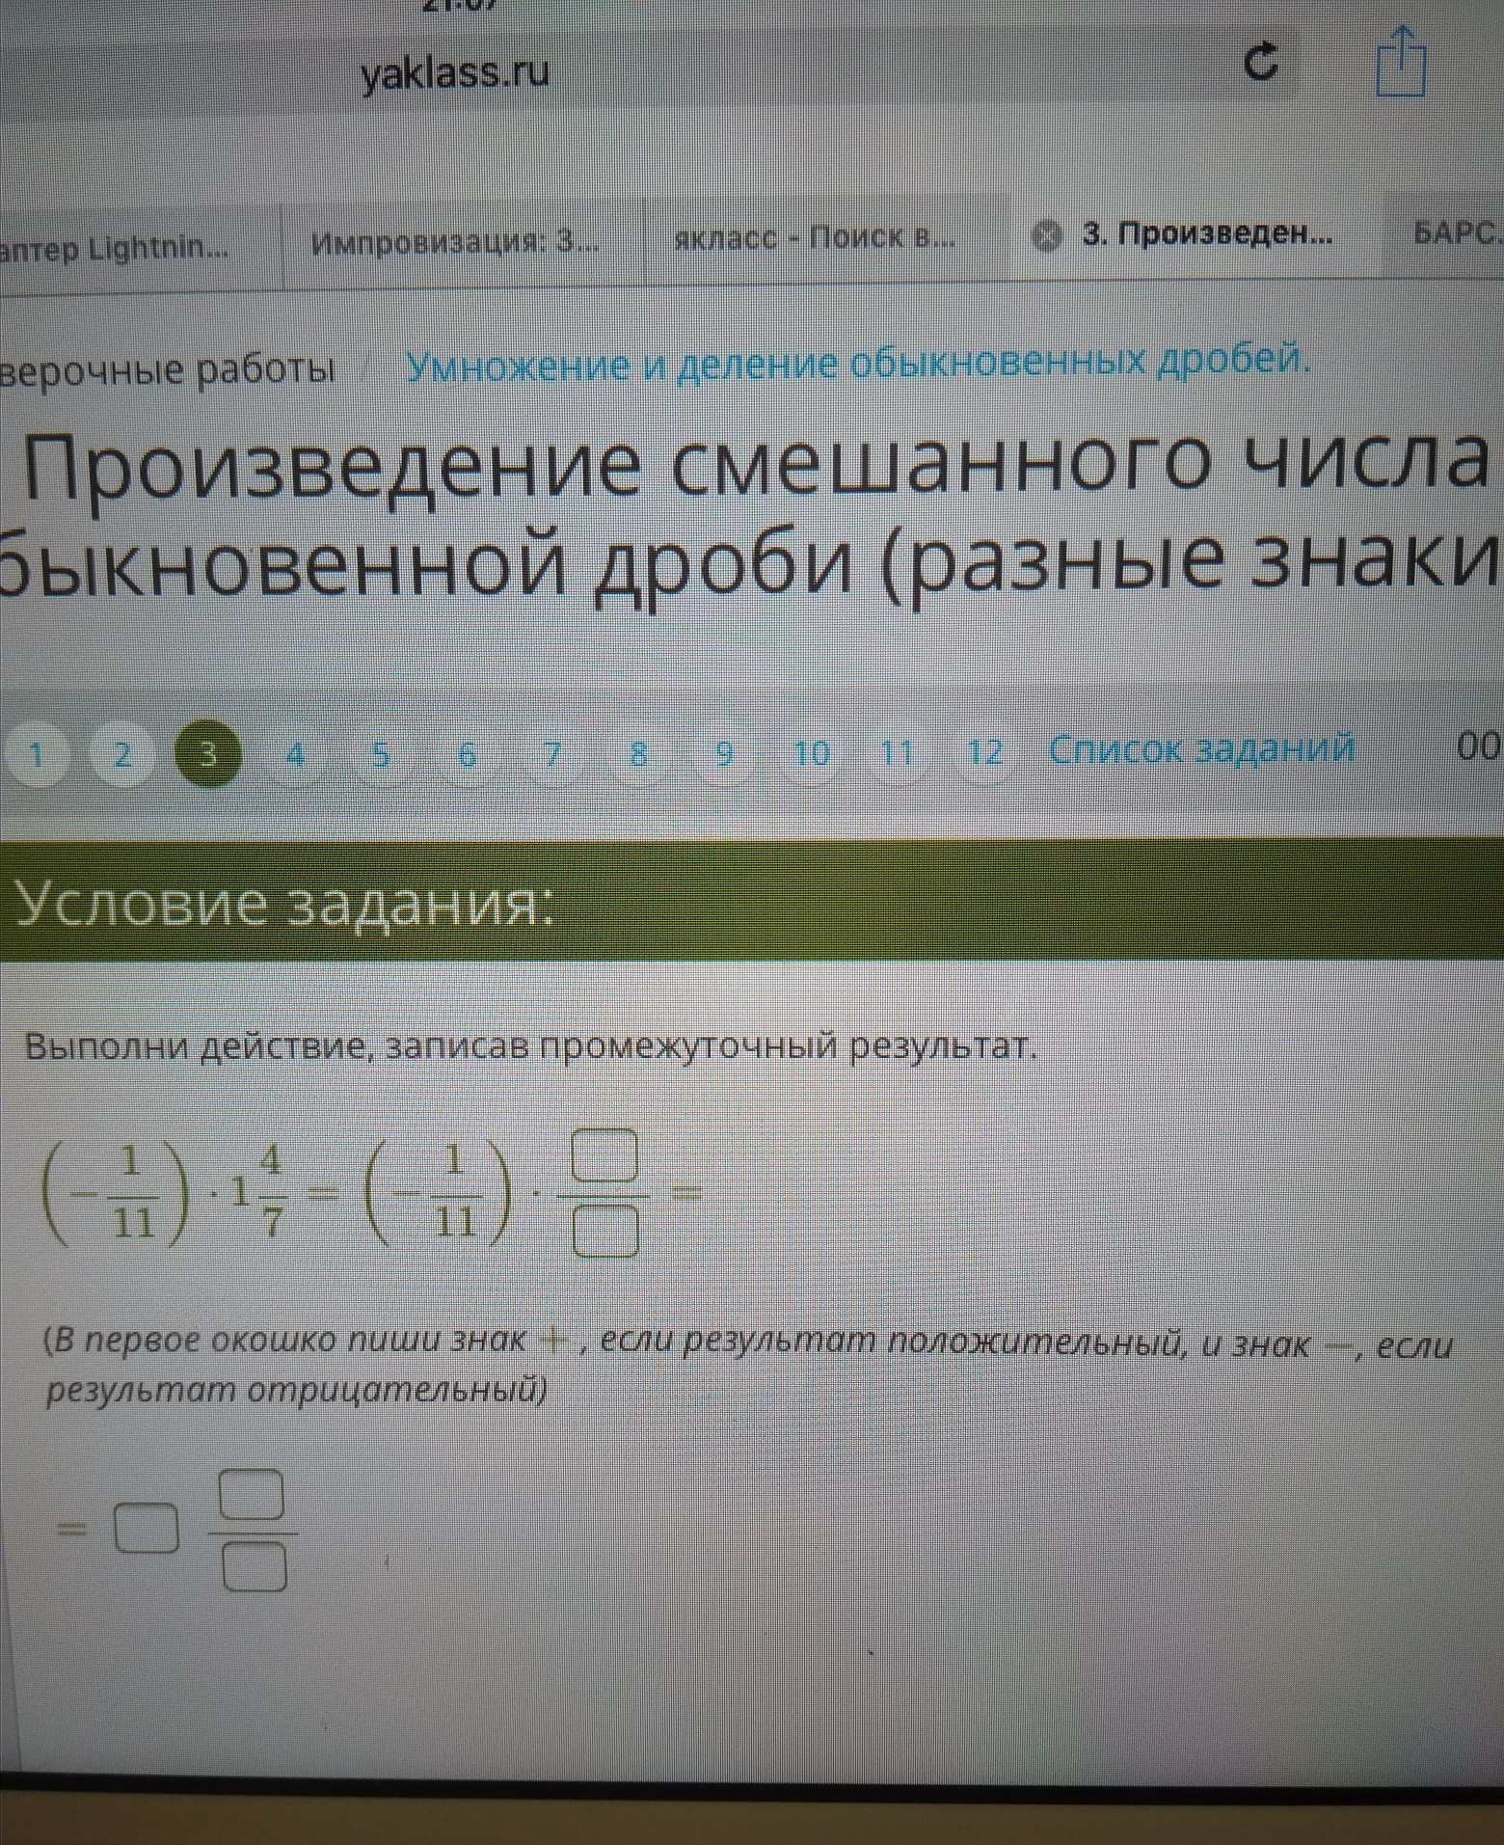Focus the intermediate fraction denominator box
1504x1845 pixels.
coord(605,1232)
